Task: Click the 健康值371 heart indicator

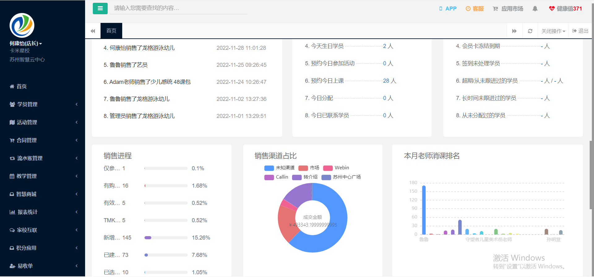Action: pos(566,9)
